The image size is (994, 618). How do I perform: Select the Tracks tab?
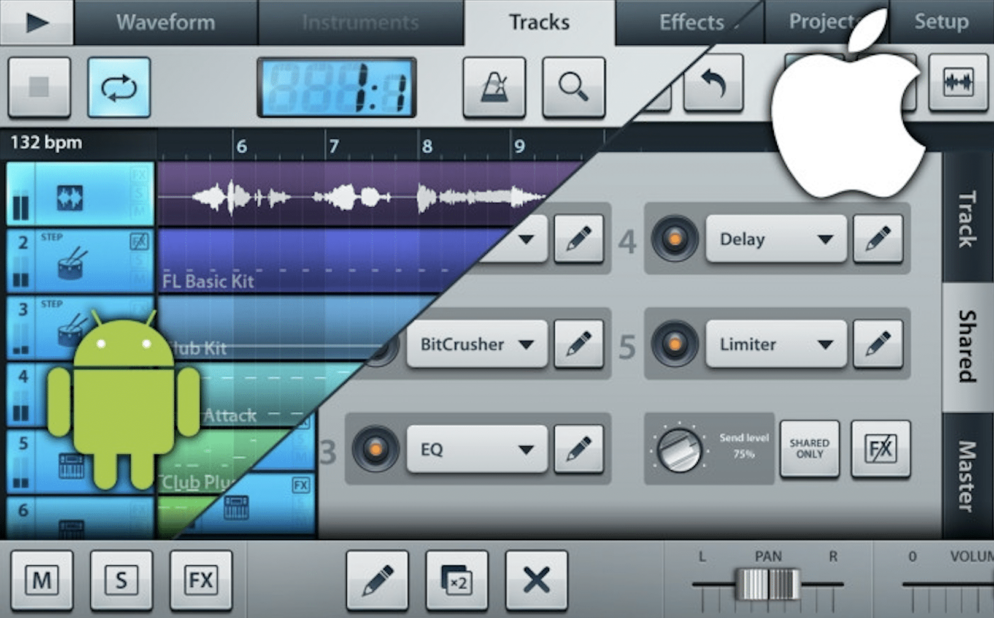pyautogui.click(x=539, y=22)
